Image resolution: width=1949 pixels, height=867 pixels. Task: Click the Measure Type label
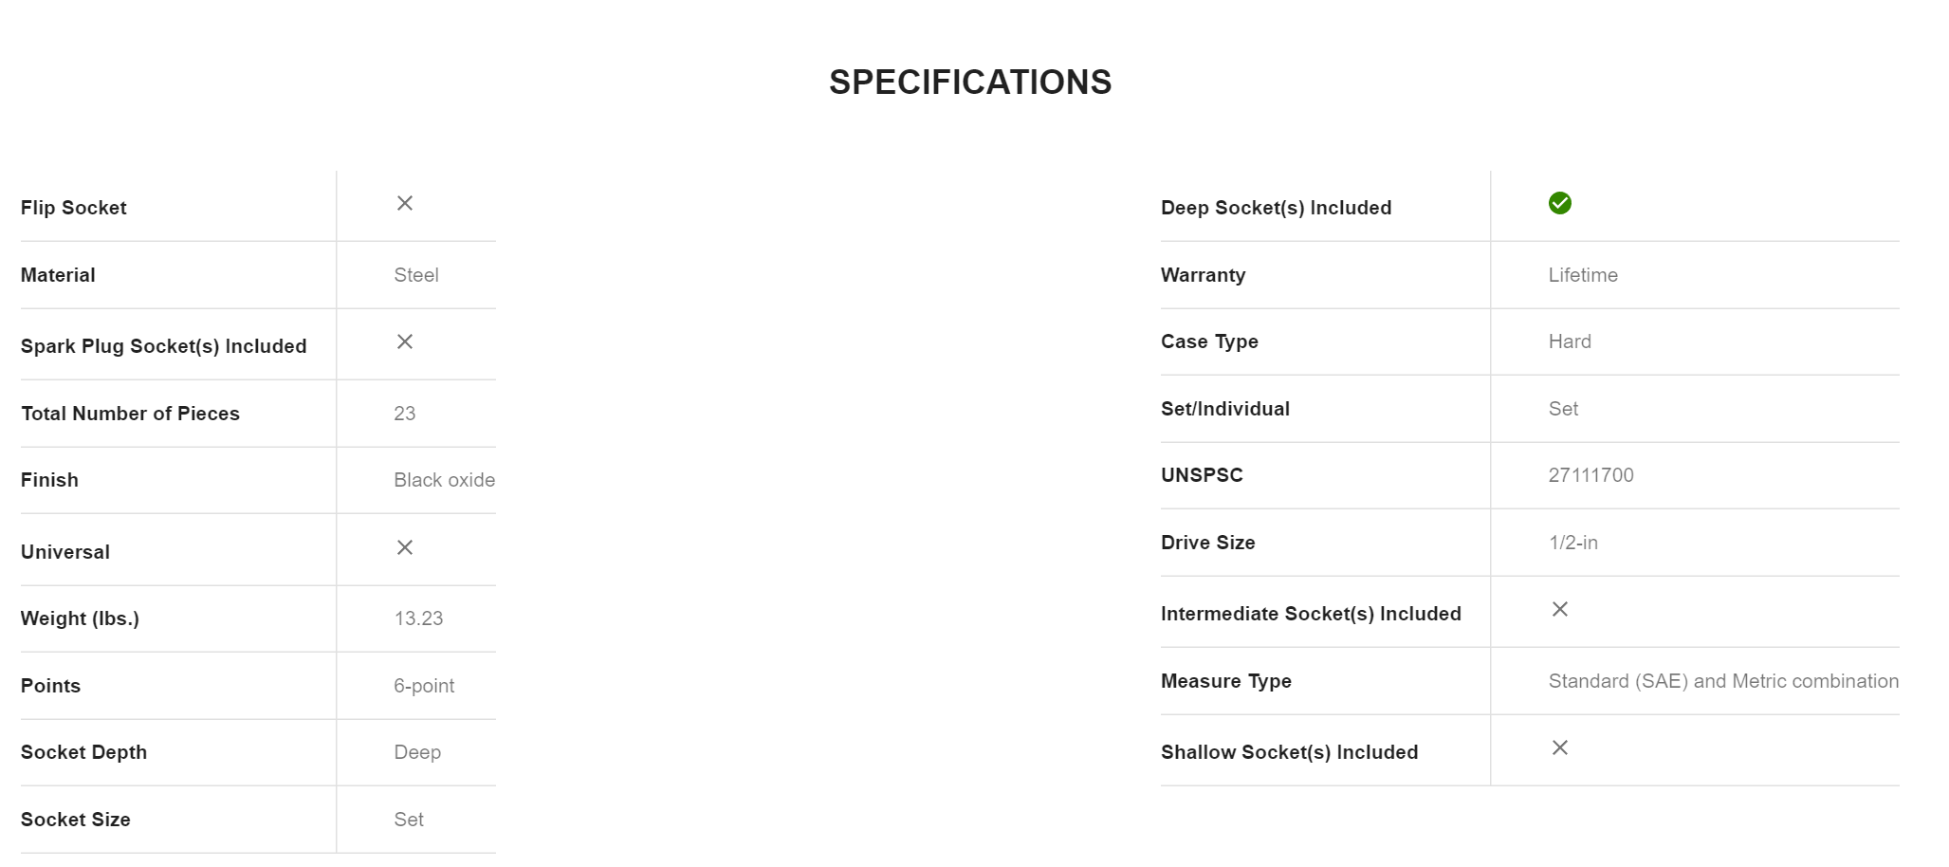tap(1225, 681)
